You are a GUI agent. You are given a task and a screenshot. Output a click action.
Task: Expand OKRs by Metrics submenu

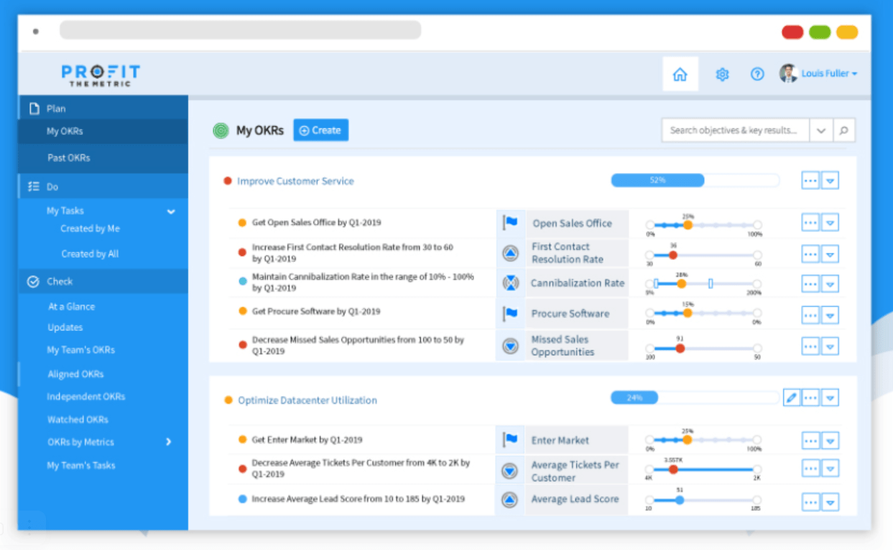169,442
